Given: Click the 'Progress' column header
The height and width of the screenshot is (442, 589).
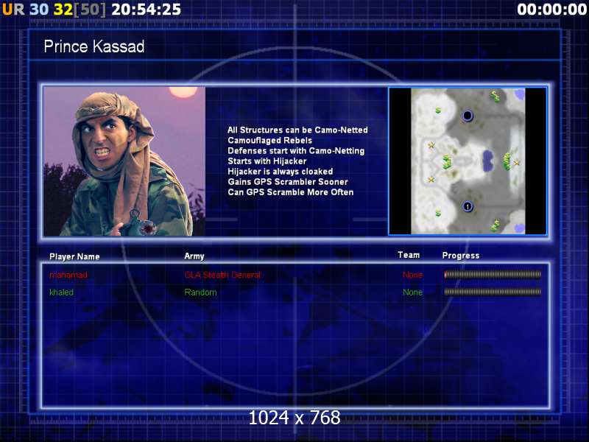Looking at the screenshot, I should click(x=461, y=256).
